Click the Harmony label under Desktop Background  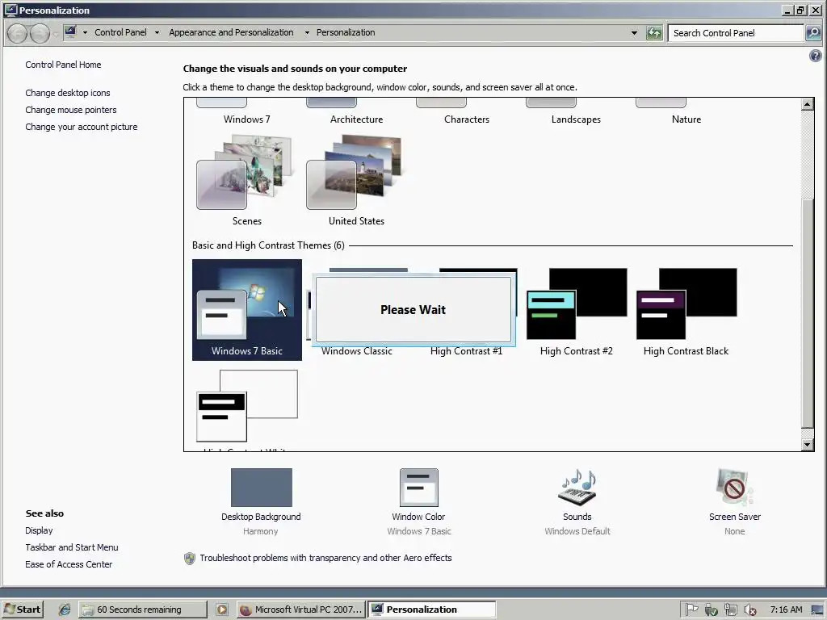click(261, 531)
